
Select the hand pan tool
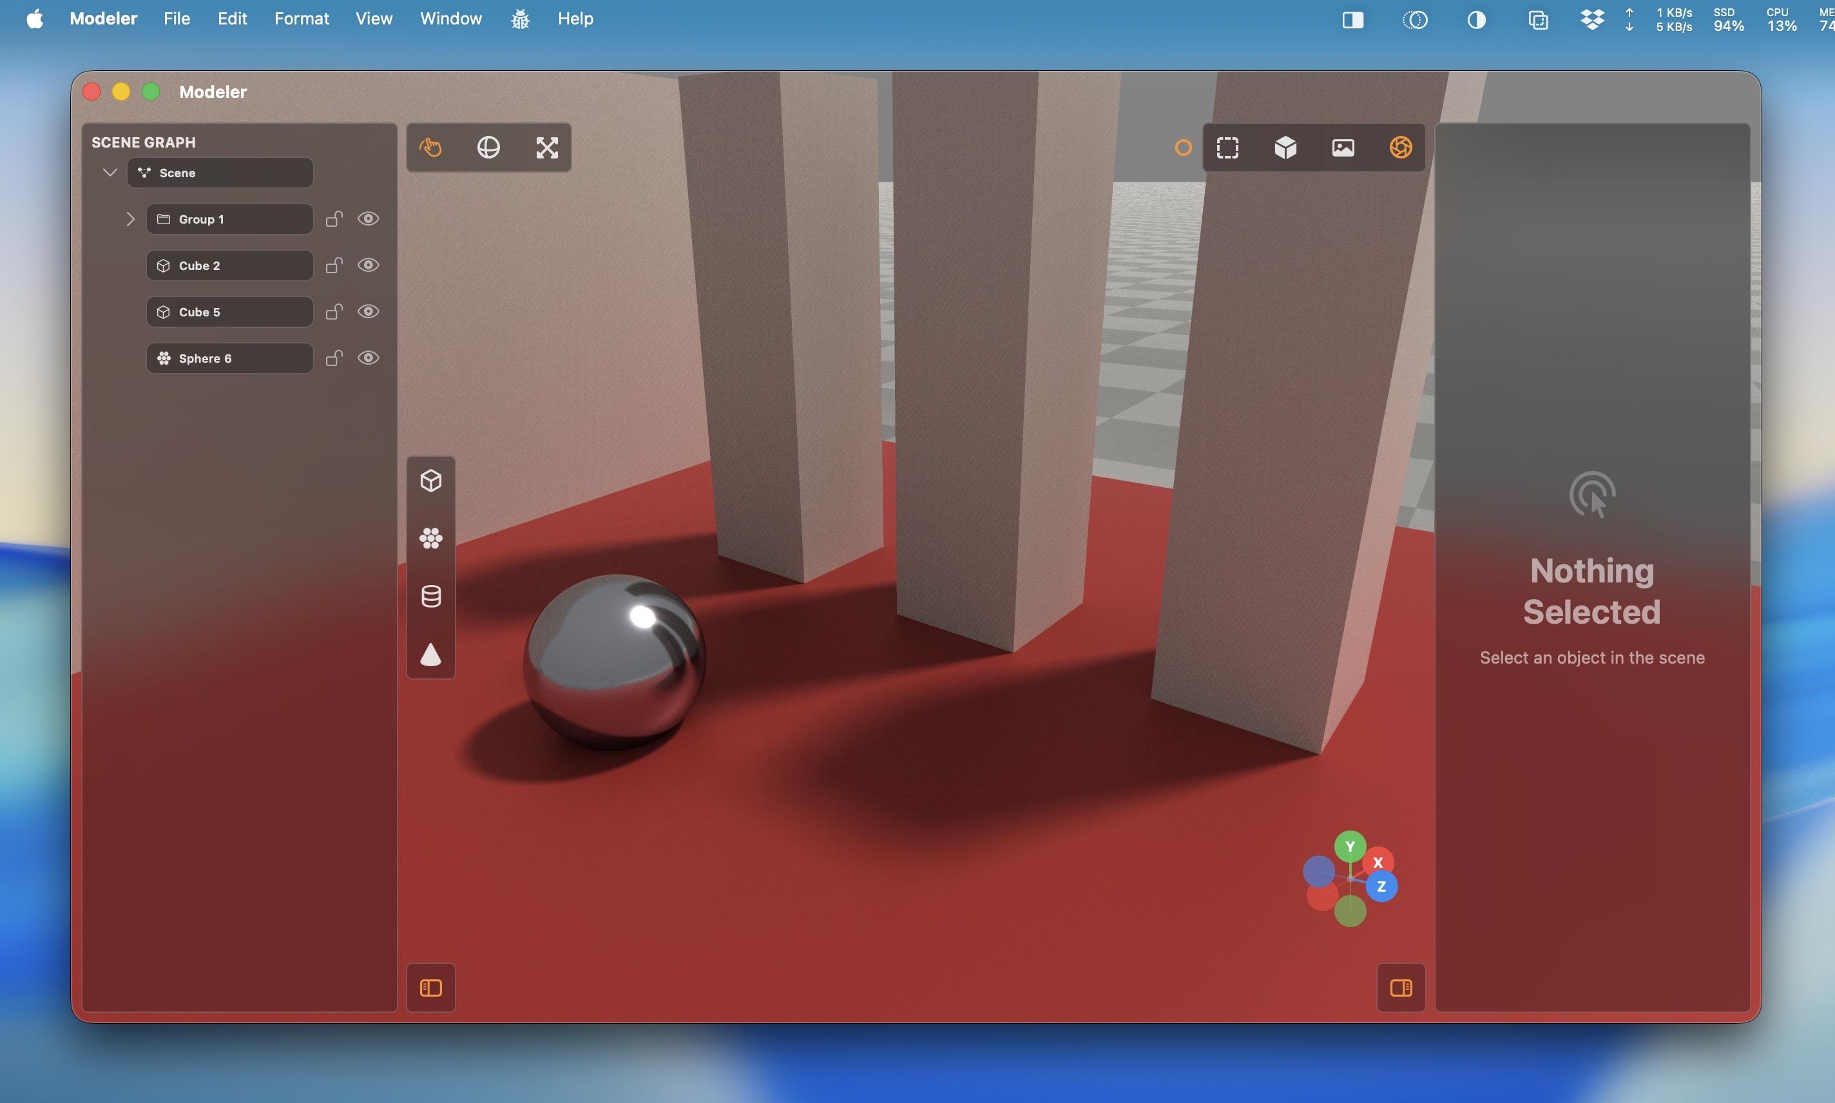(430, 147)
